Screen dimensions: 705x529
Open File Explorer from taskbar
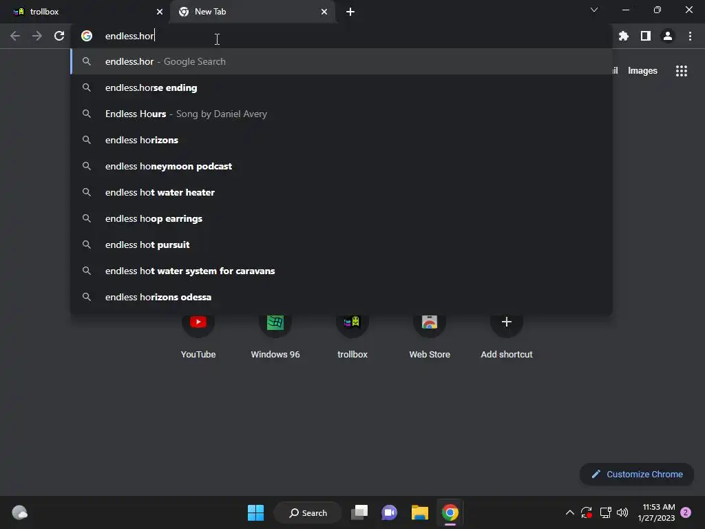coord(420,512)
